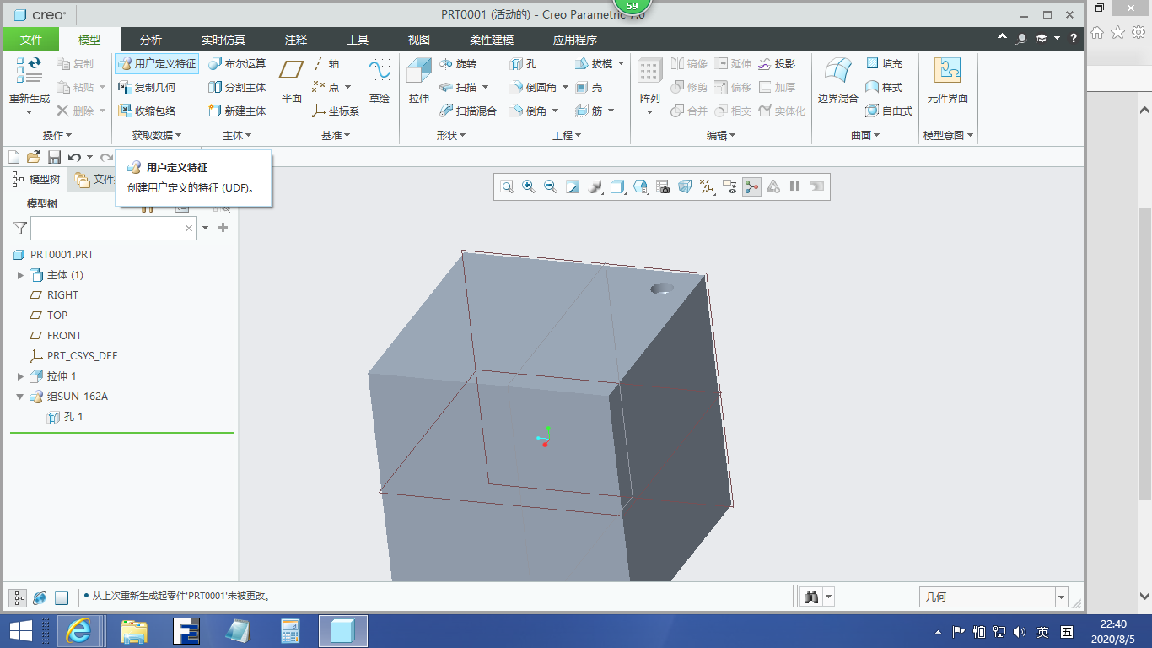1152x648 pixels.
Task: Select 复制几何 copy geometry tool
Action: pyautogui.click(x=147, y=87)
